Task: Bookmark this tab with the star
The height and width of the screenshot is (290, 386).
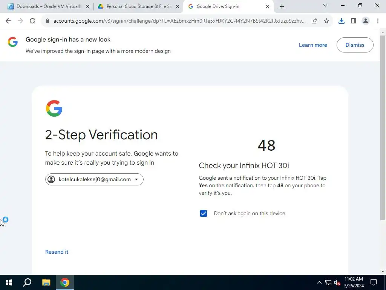Action: 326,21
